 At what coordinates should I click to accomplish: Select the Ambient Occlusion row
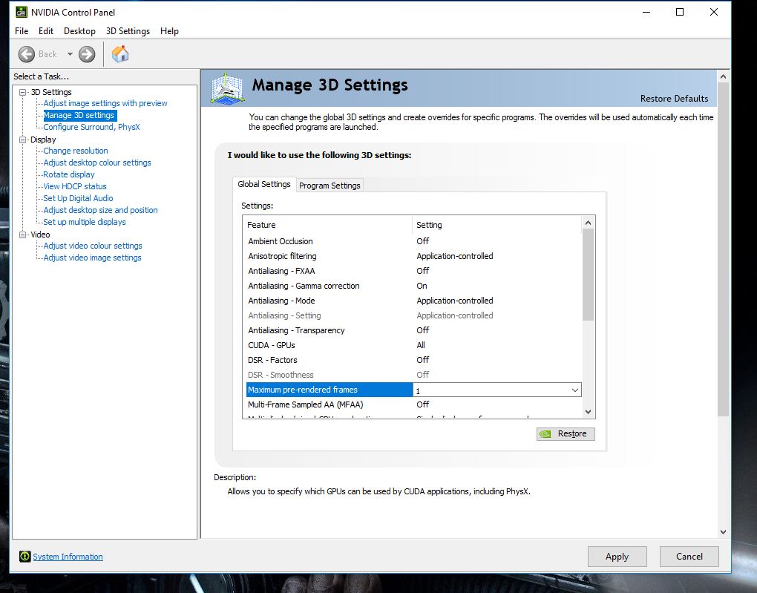413,241
